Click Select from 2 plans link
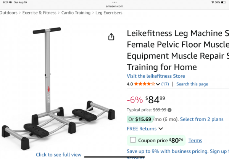Viewport: 229px width, 159px height. pyautogui.click(x=202, y=119)
